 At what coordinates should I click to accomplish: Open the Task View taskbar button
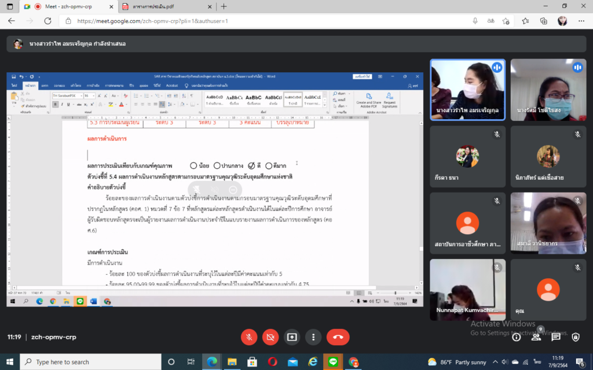(191, 362)
